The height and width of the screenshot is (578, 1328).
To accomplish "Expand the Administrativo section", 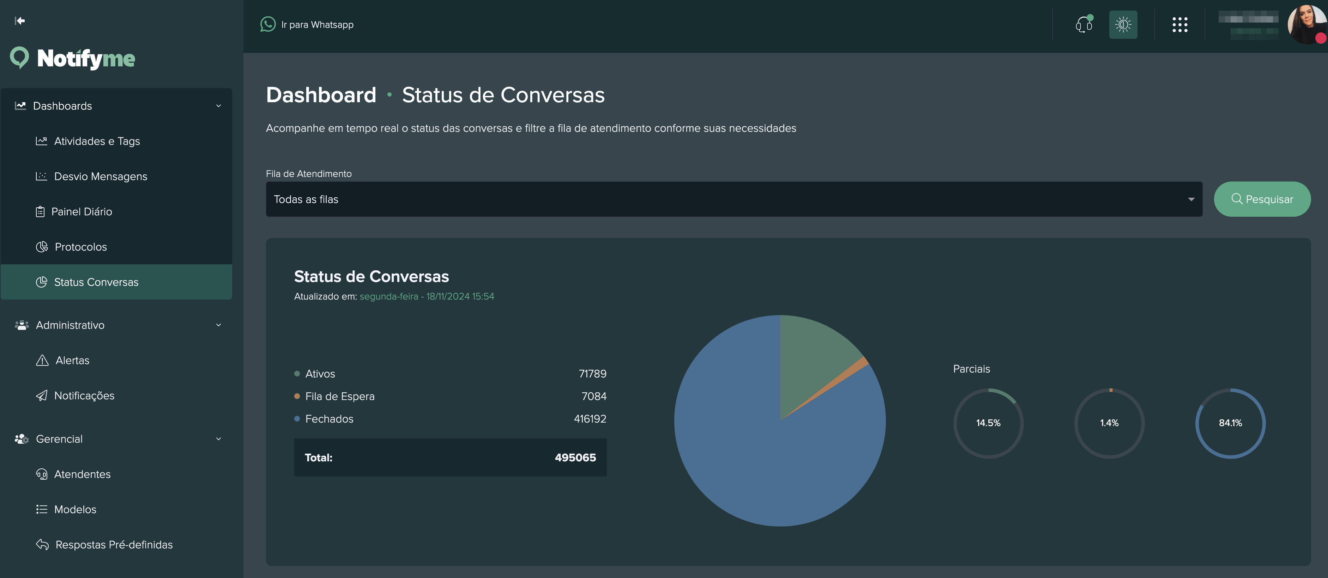I will click(219, 325).
